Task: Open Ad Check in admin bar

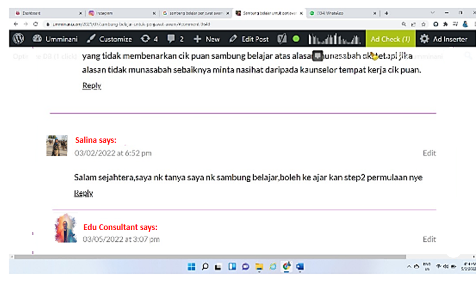Action: [x=390, y=39]
